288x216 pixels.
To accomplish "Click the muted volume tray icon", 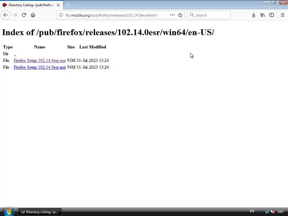I will [273, 211].
